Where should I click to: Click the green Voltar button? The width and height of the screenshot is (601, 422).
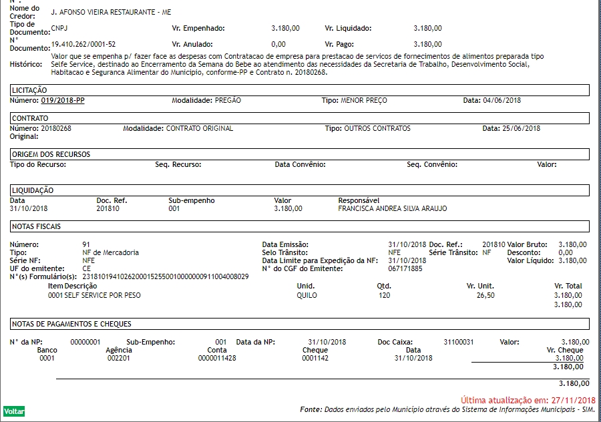pos(14,411)
